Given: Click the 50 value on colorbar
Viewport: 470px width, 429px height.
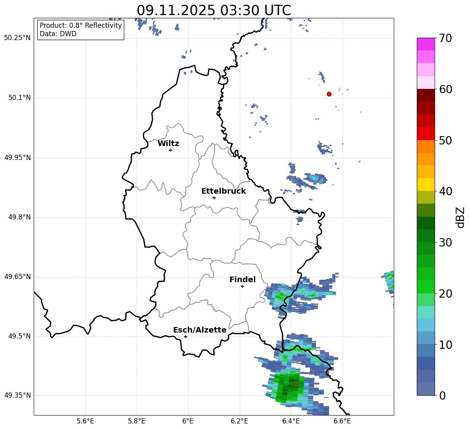Looking at the screenshot, I should coord(445,140).
